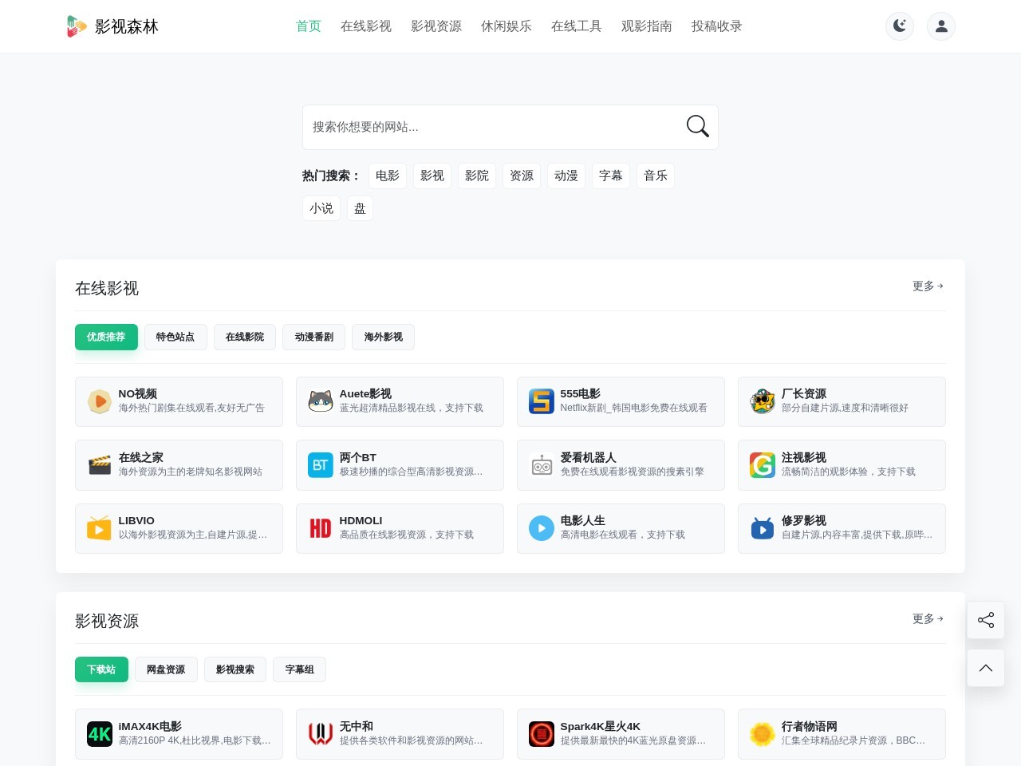
Task: Open the 两个BT icon
Action: (321, 464)
